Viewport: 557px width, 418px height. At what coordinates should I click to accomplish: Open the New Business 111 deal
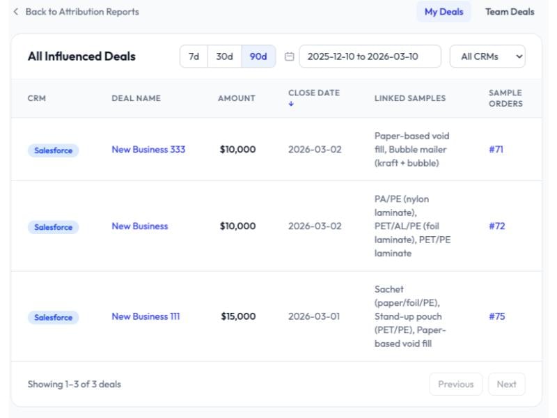click(146, 316)
